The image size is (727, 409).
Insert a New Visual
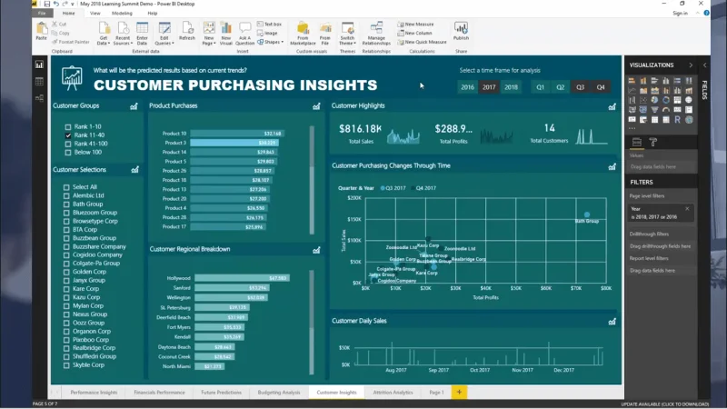225,34
